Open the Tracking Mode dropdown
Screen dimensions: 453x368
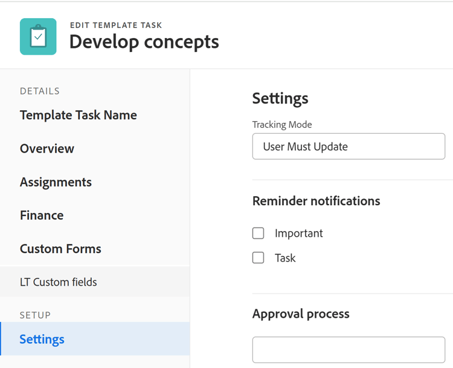(x=349, y=146)
